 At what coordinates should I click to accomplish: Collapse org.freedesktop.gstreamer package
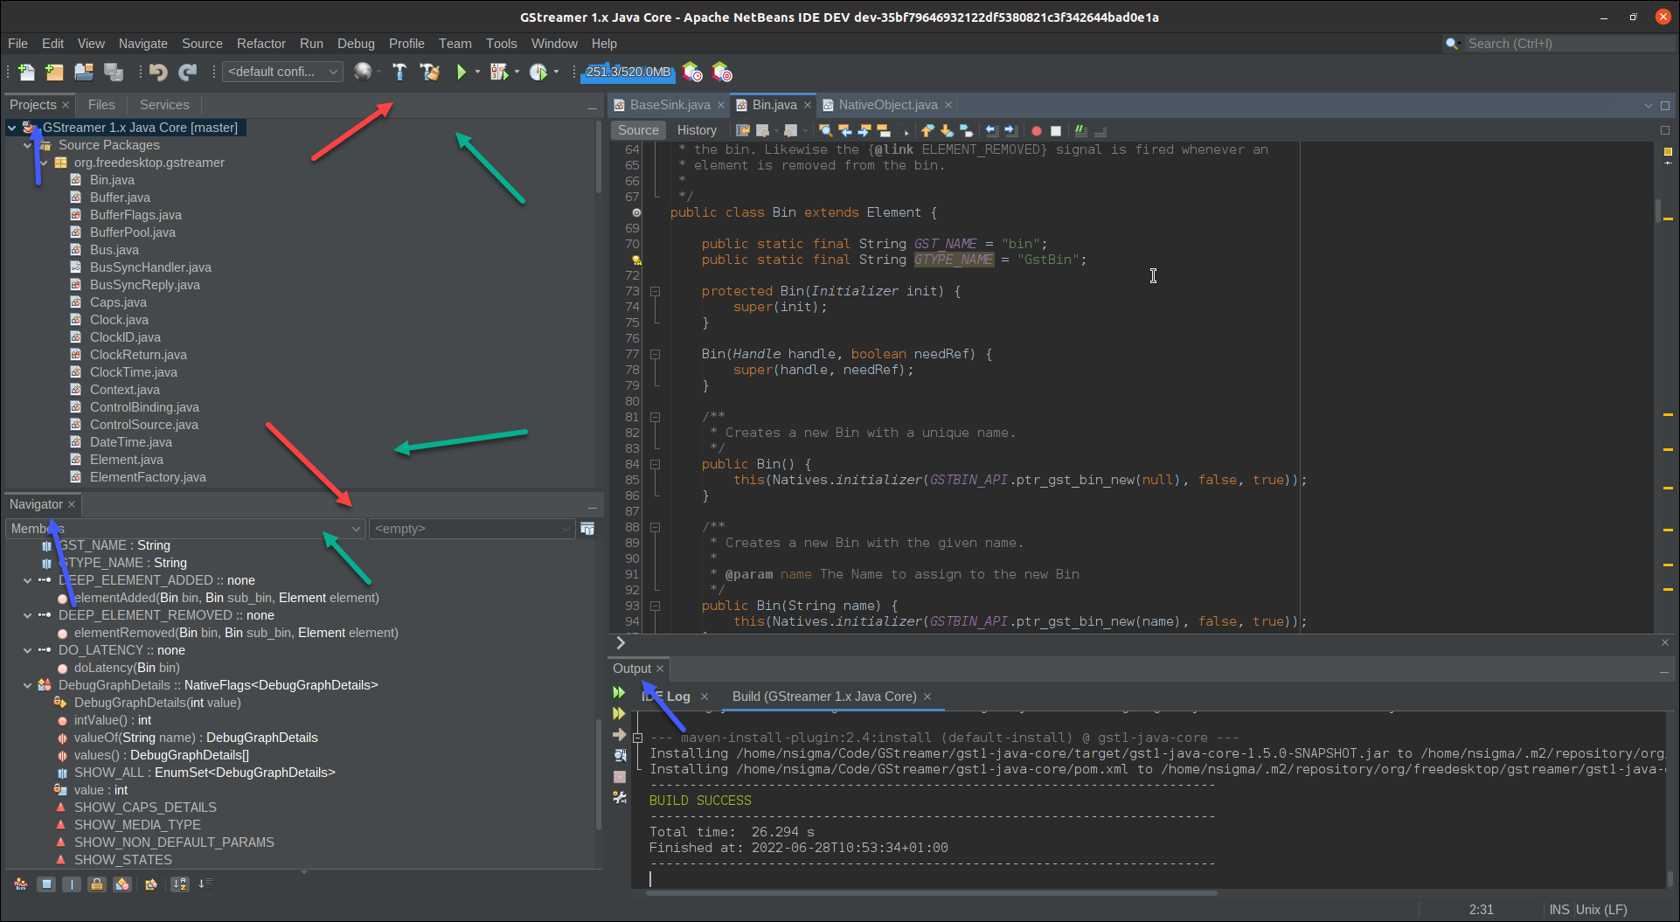click(44, 163)
